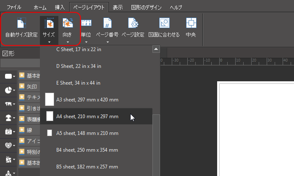Click the 中央 center icon
This screenshot has width=294, height=176.
pos(191,23)
